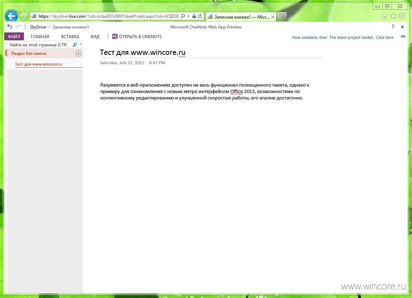
Task: Open the browser Tools gear menu
Action: click(x=402, y=16)
